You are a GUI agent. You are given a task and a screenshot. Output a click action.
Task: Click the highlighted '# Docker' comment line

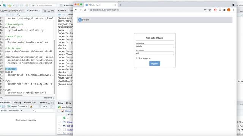point(11,69)
